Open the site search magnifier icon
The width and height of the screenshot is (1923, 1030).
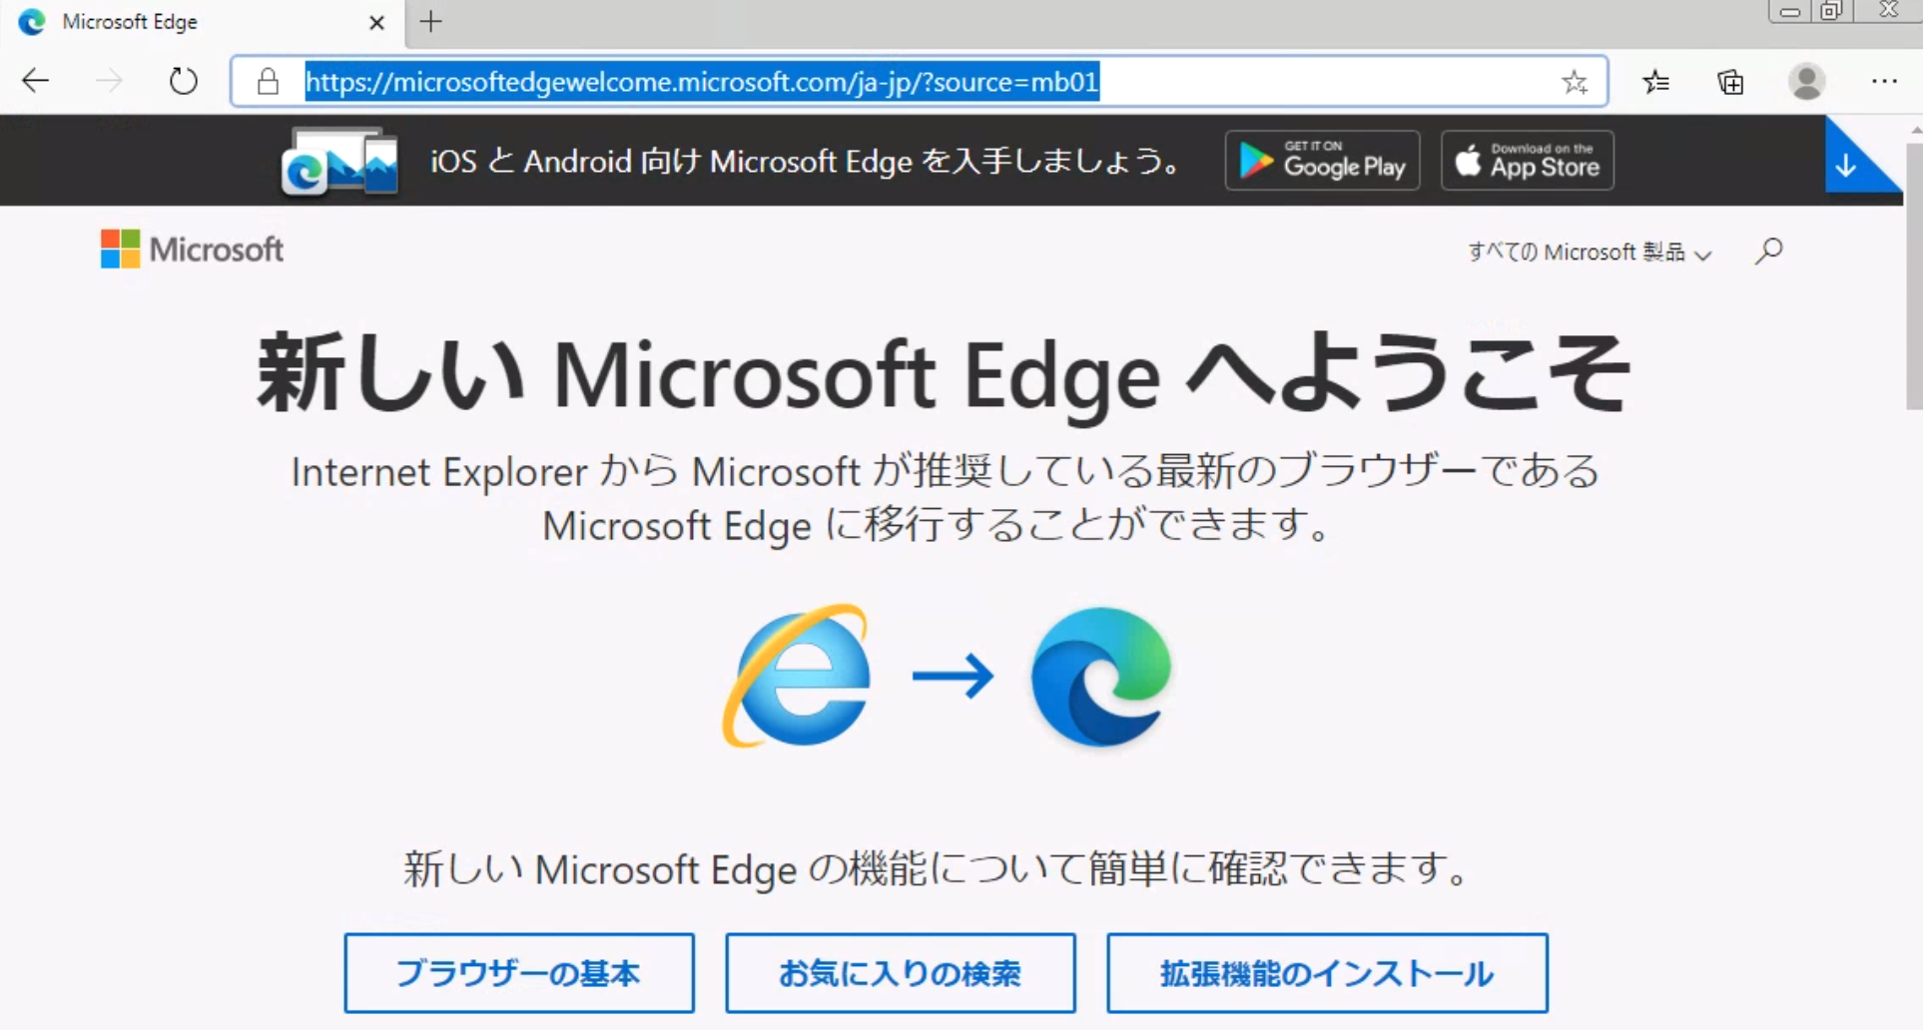[1769, 251]
